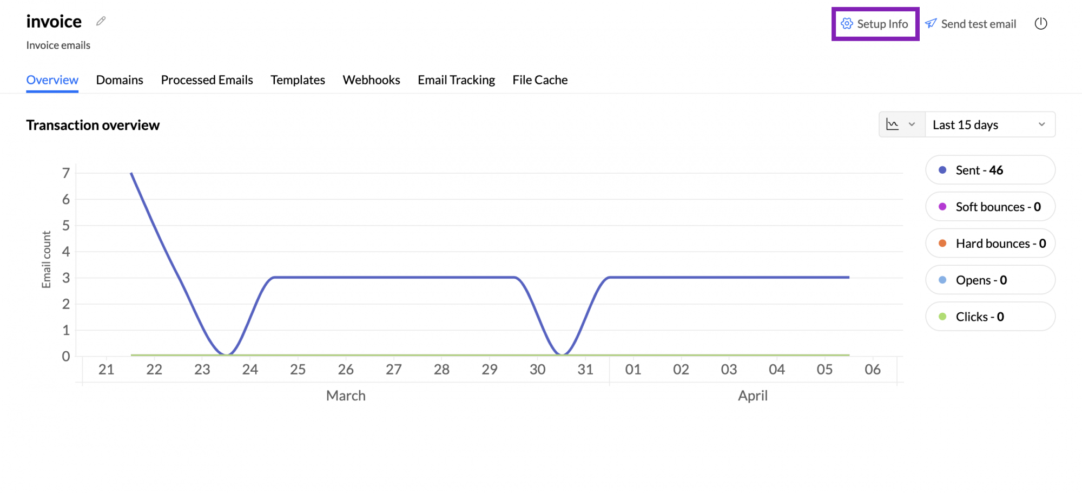Click the paper plane send icon

point(931,24)
